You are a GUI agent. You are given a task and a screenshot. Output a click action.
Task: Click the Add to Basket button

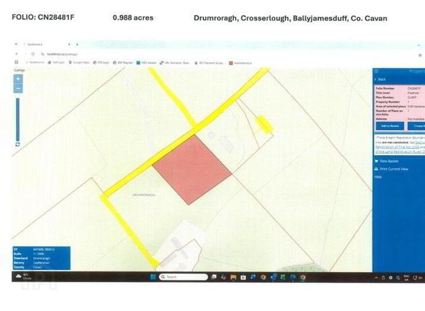pos(390,126)
